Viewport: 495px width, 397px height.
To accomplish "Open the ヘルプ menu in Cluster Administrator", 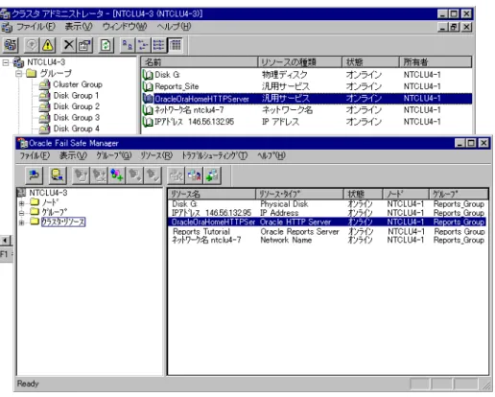I will tap(174, 27).
